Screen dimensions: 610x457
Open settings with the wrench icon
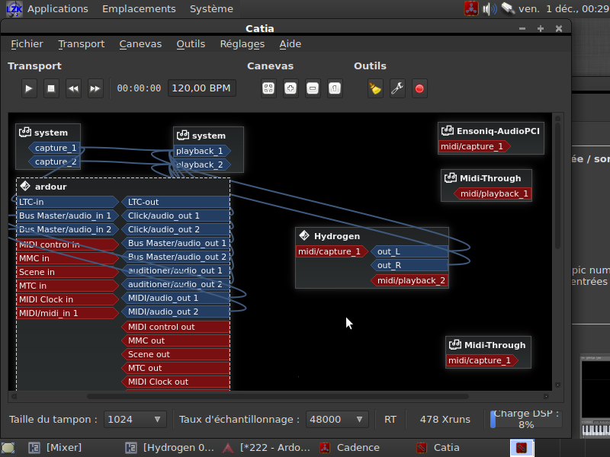click(397, 88)
